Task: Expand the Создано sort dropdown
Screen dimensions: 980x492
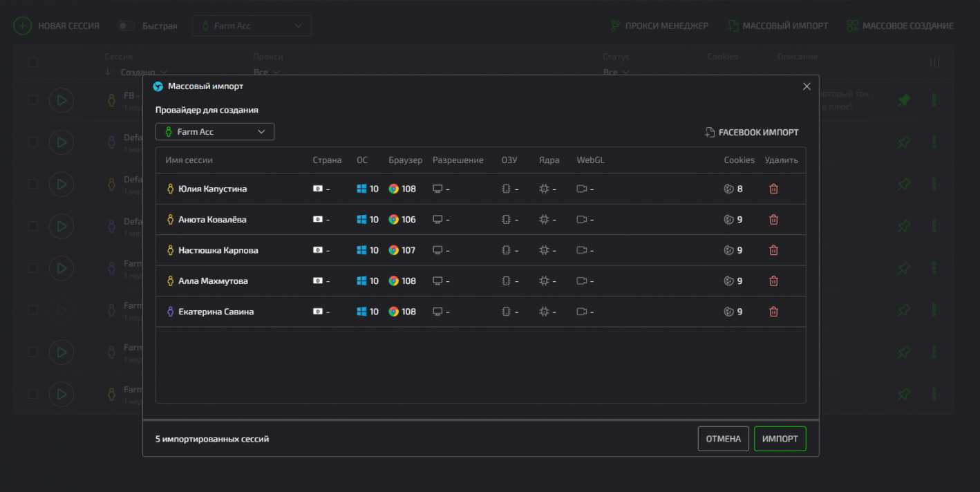Action: 144,72
